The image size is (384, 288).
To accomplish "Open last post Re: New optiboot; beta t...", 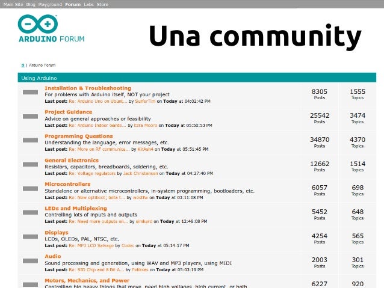I will [x=97, y=197].
